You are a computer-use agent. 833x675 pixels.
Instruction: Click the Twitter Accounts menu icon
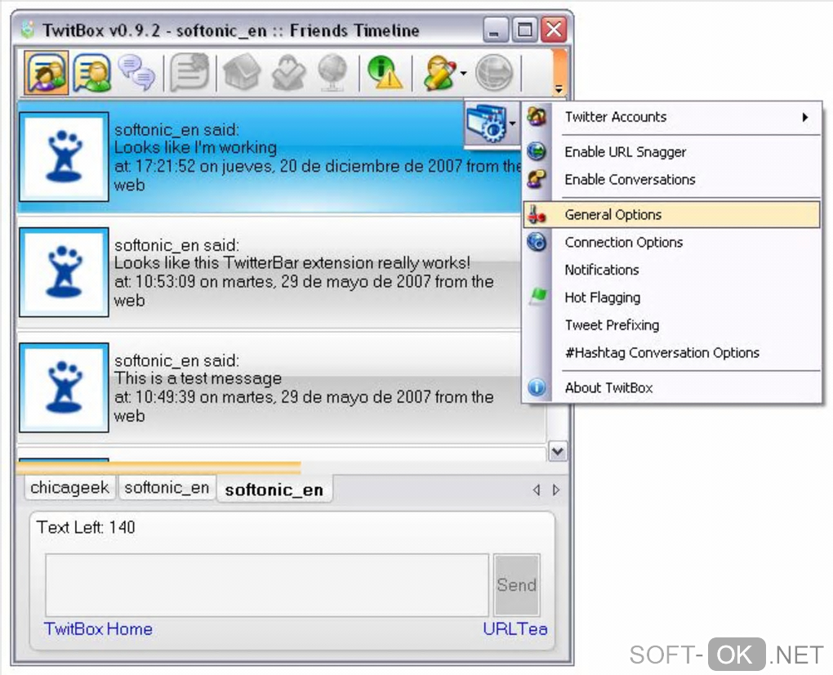pos(537,116)
